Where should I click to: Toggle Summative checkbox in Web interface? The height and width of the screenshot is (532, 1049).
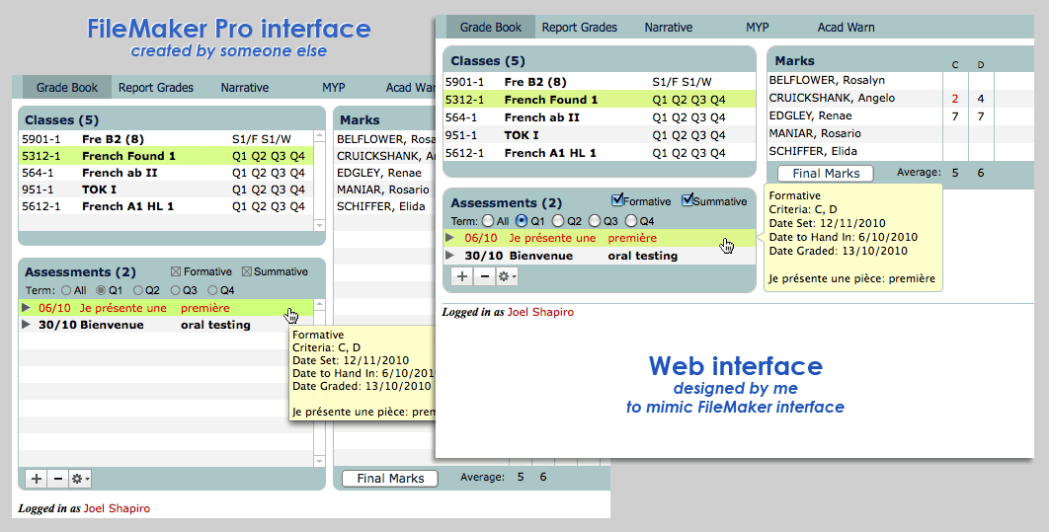[687, 199]
